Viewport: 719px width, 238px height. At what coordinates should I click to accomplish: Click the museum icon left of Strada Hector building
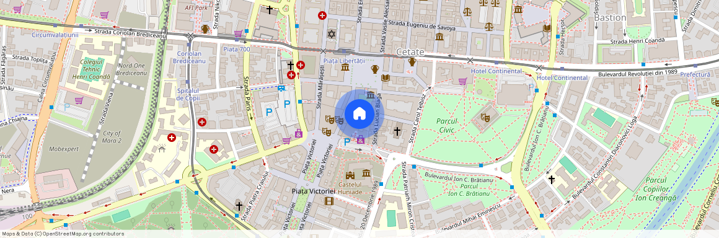tap(518, 9)
